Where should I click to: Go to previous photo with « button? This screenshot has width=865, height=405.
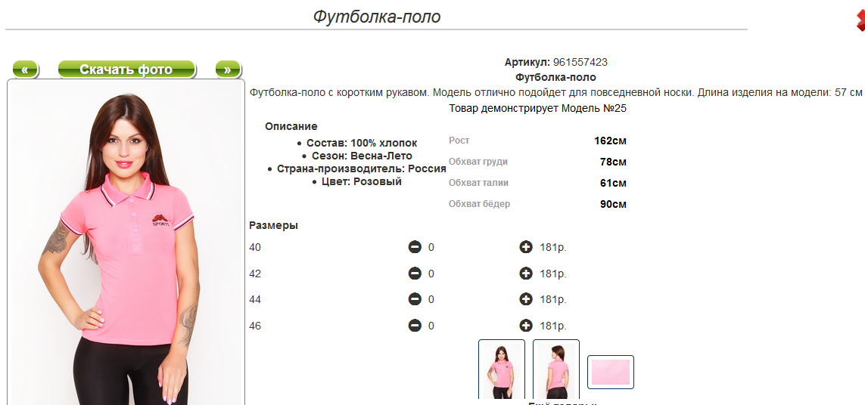pyautogui.click(x=26, y=70)
